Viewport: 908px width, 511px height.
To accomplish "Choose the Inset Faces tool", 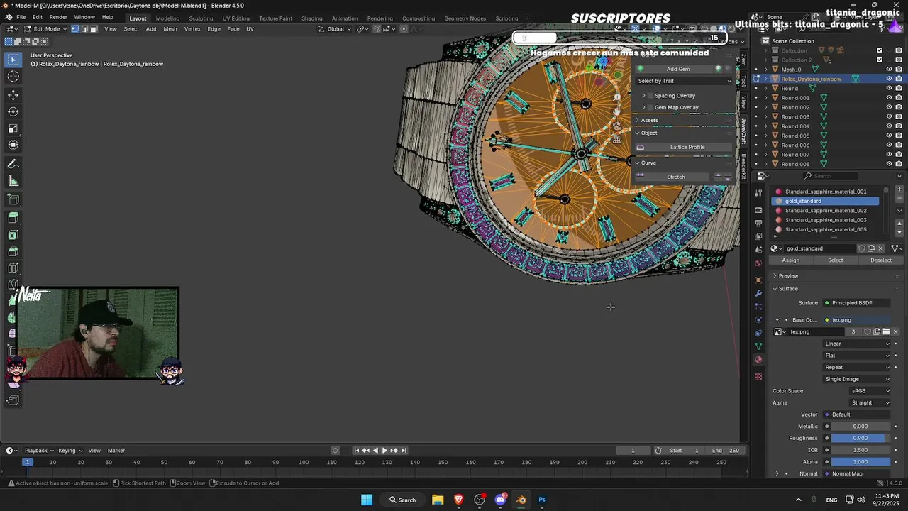I will pos(13,235).
